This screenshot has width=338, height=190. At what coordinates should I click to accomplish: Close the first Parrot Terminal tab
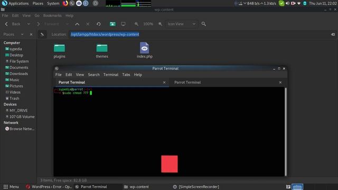point(164,82)
